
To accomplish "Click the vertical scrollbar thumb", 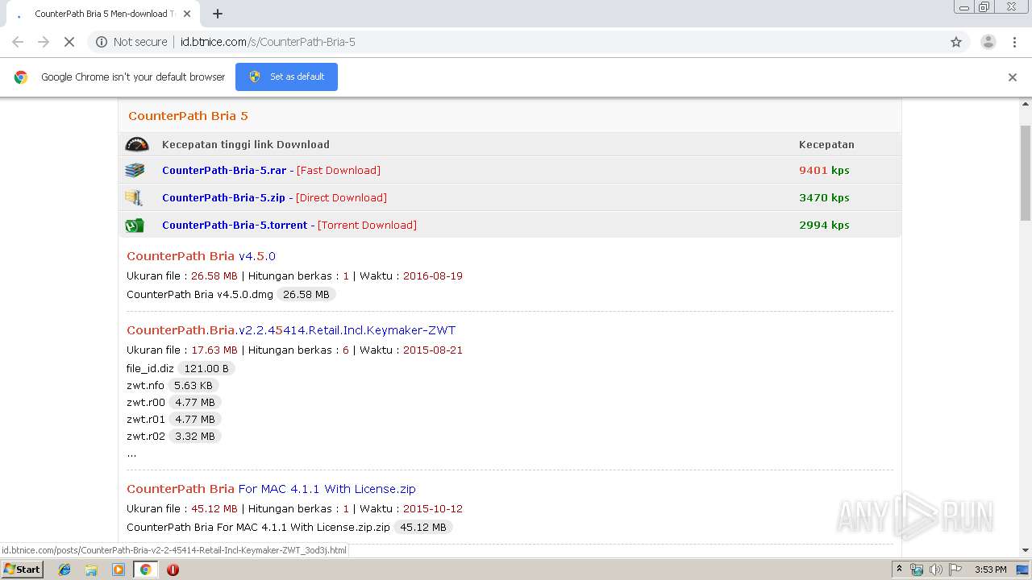I will 1026,173.
